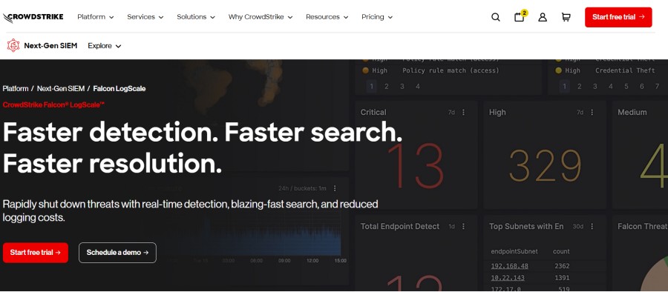Expand the Services menu
Screen dimensions: 668x292
click(145, 17)
